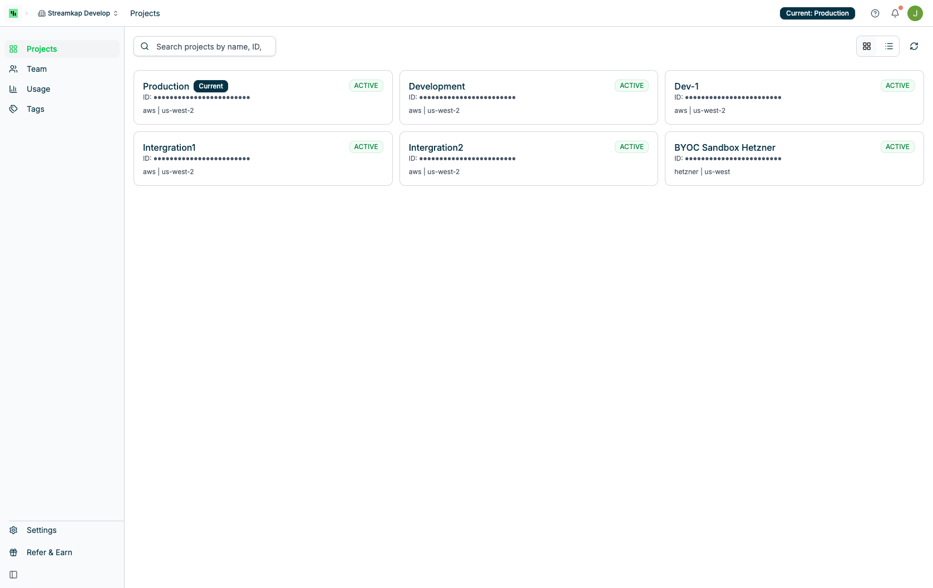Open the notifications bell
Screen dimensions: 933x588
click(895, 13)
